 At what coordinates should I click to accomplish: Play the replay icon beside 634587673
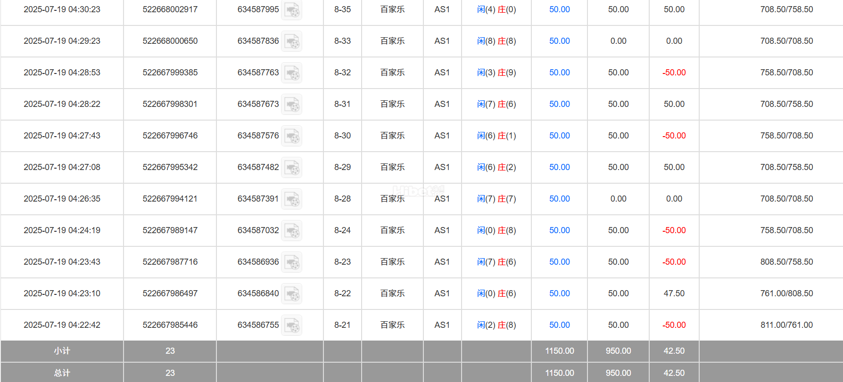click(292, 105)
